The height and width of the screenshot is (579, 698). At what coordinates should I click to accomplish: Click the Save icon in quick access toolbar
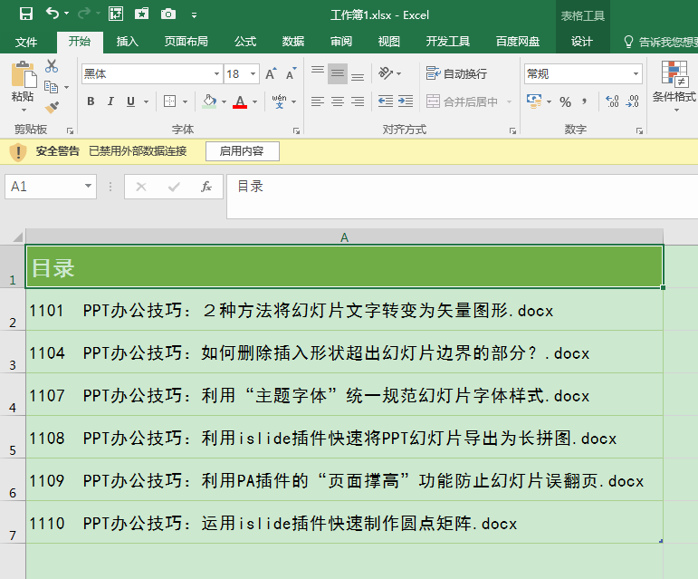26,14
